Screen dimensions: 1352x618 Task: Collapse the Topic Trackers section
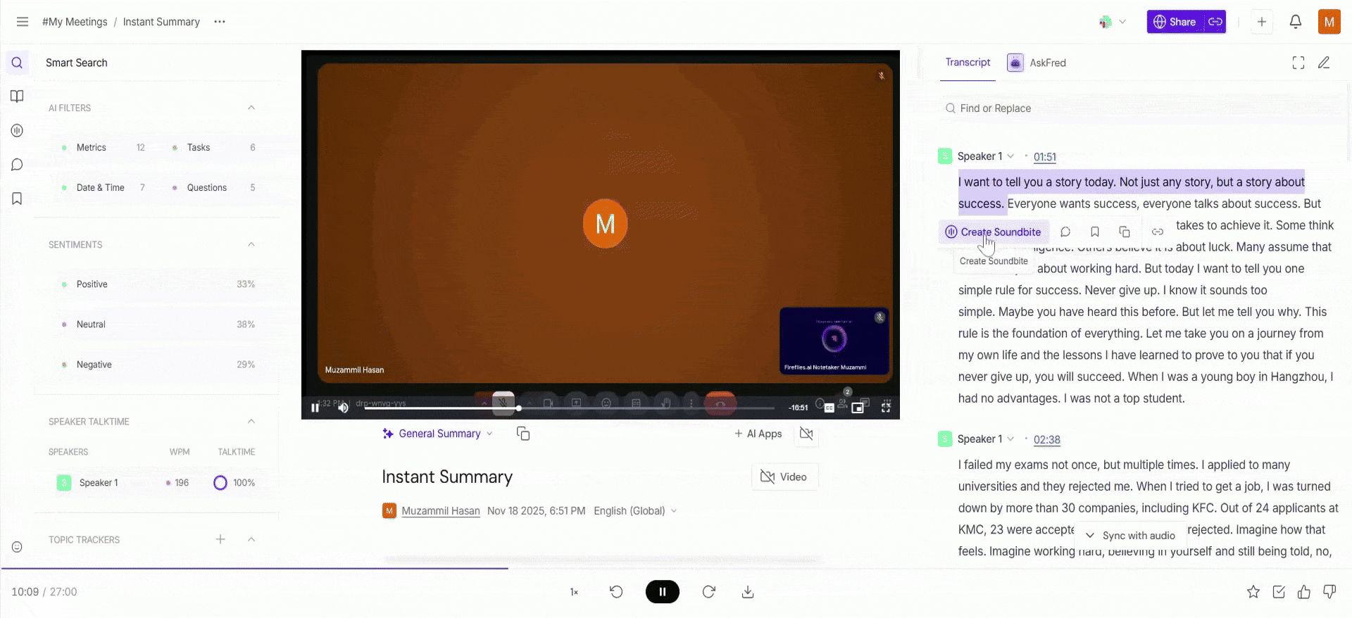(251, 540)
